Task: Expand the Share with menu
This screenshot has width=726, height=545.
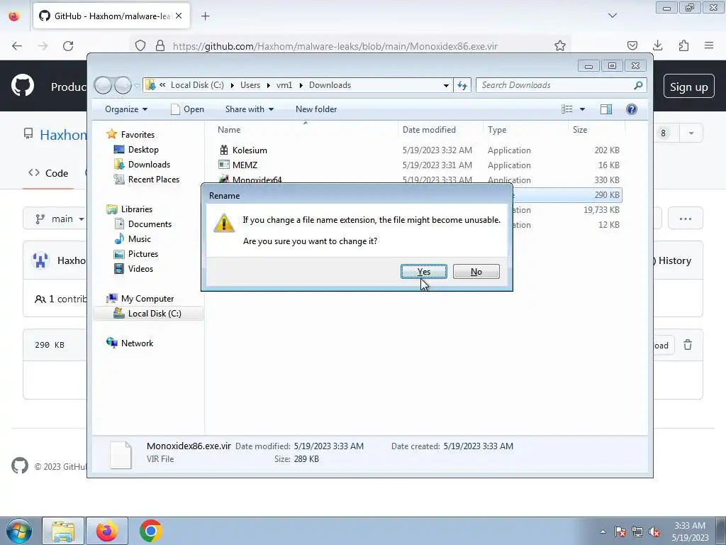Action: 249,109
